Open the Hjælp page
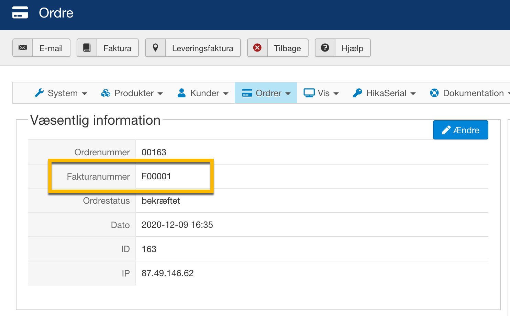Viewport: 510px width, 316px height. point(343,48)
